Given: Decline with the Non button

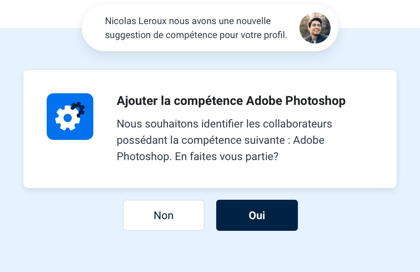Looking at the screenshot, I should click(164, 215).
